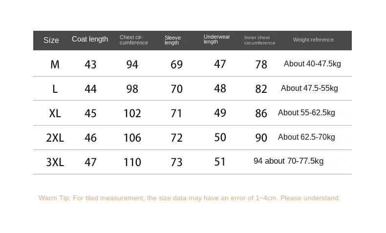
Task: Click the Warm Tip measurement note
Action: pyautogui.click(x=189, y=198)
